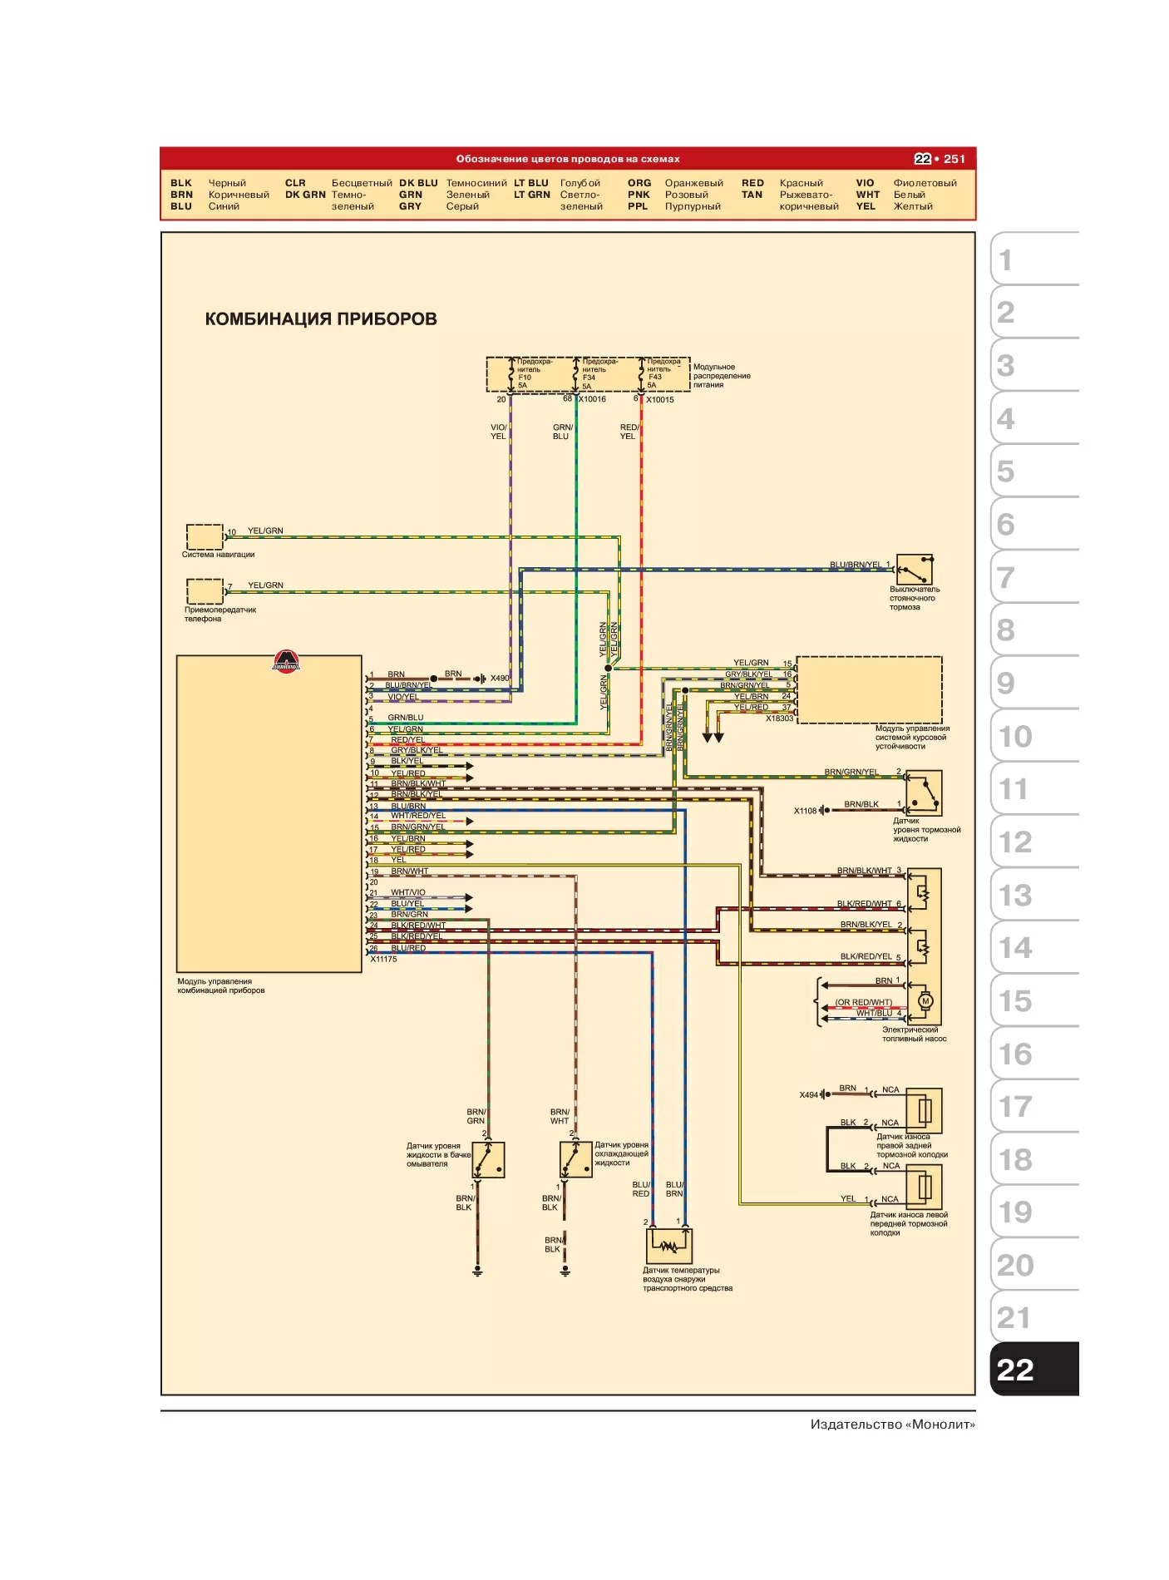
Task: Select the outside air temperature sensor symbol
Action: click(x=669, y=1246)
